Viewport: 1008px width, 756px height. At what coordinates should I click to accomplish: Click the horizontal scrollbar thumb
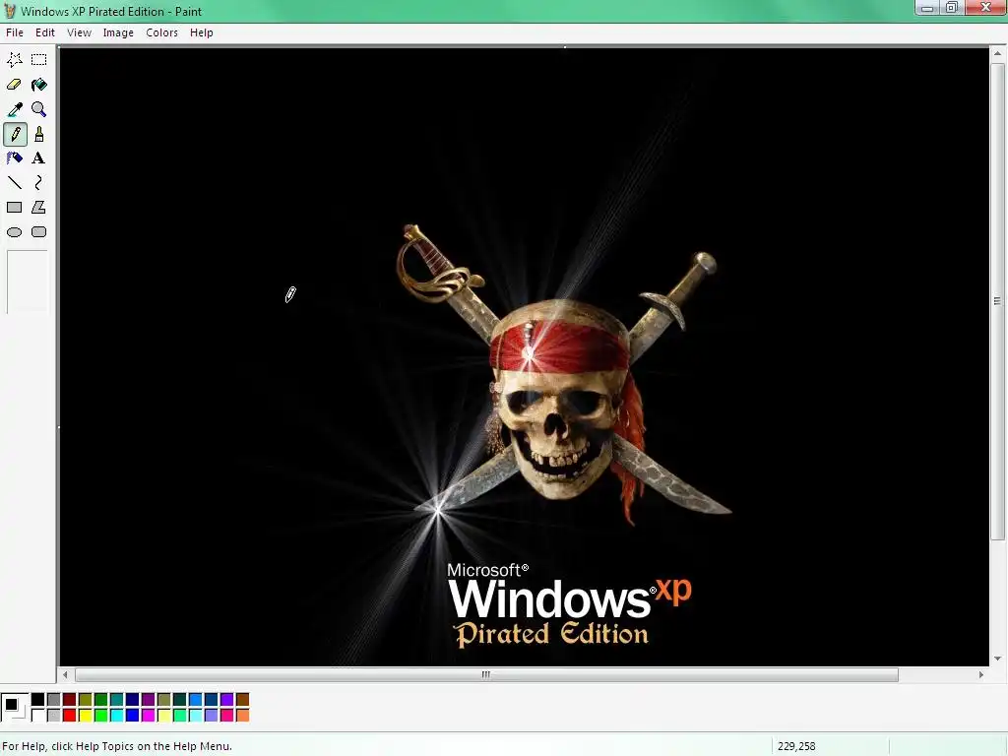tap(486, 675)
